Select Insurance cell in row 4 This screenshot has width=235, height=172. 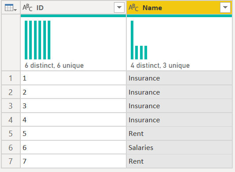point(179,120)
